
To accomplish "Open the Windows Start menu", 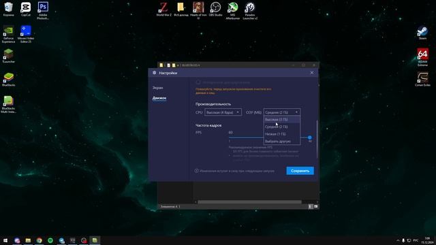I will (x=5, y=240).
